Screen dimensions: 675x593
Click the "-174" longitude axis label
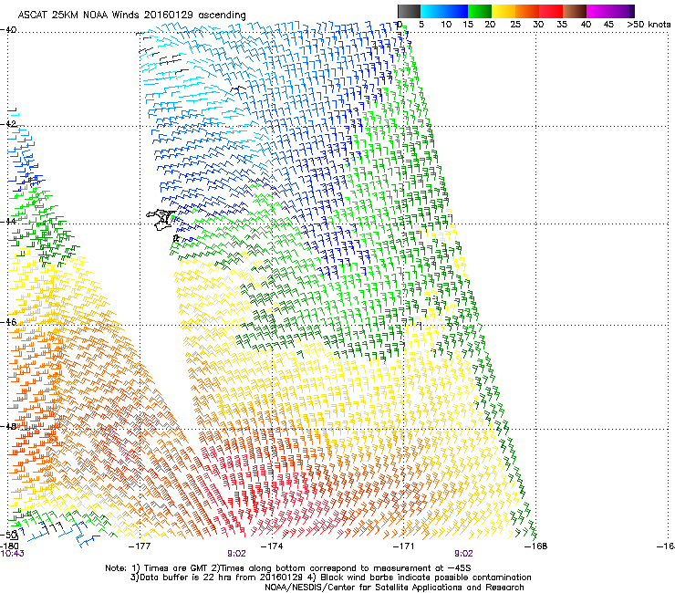[272, 546]
